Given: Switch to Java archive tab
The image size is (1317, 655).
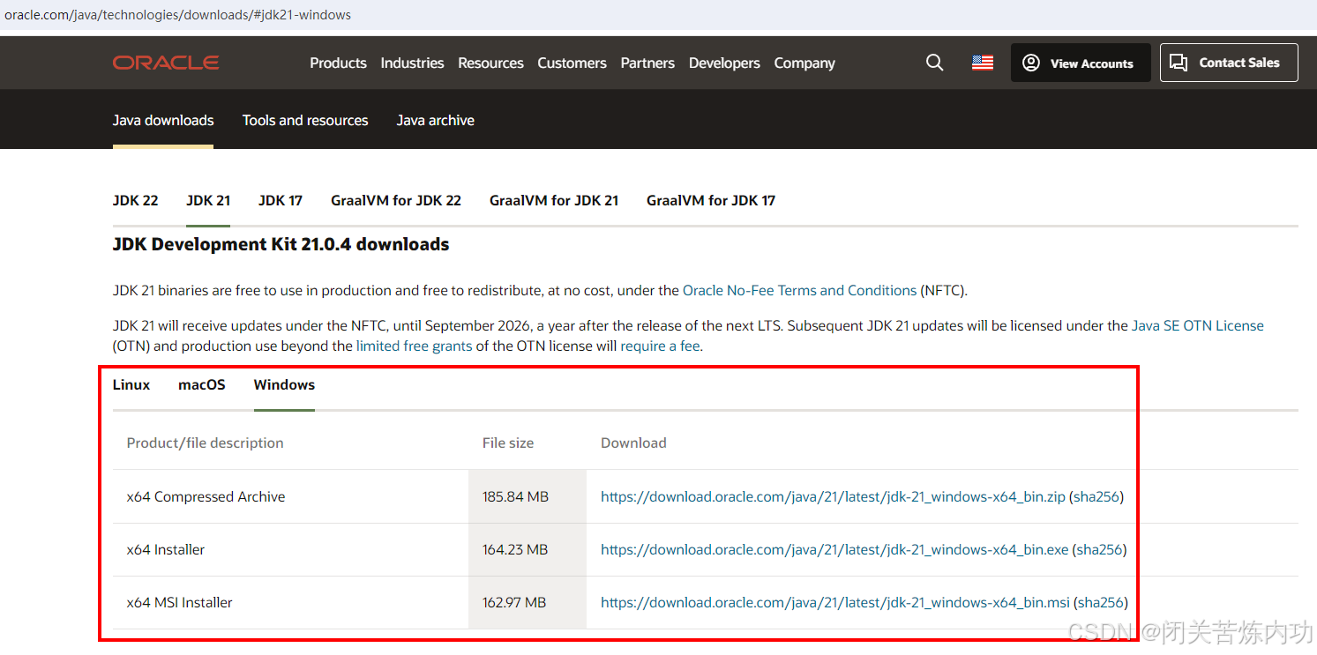Looking at the screenshot, I should coord(436,120).
